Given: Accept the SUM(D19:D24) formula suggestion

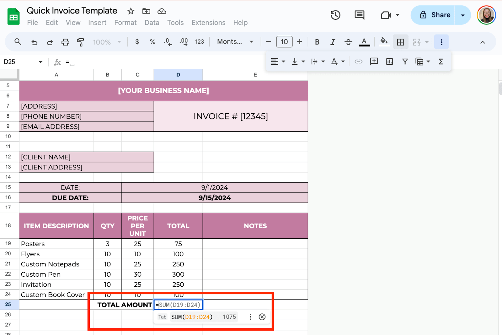Looking at the screenshot, I should coord(192,317).
